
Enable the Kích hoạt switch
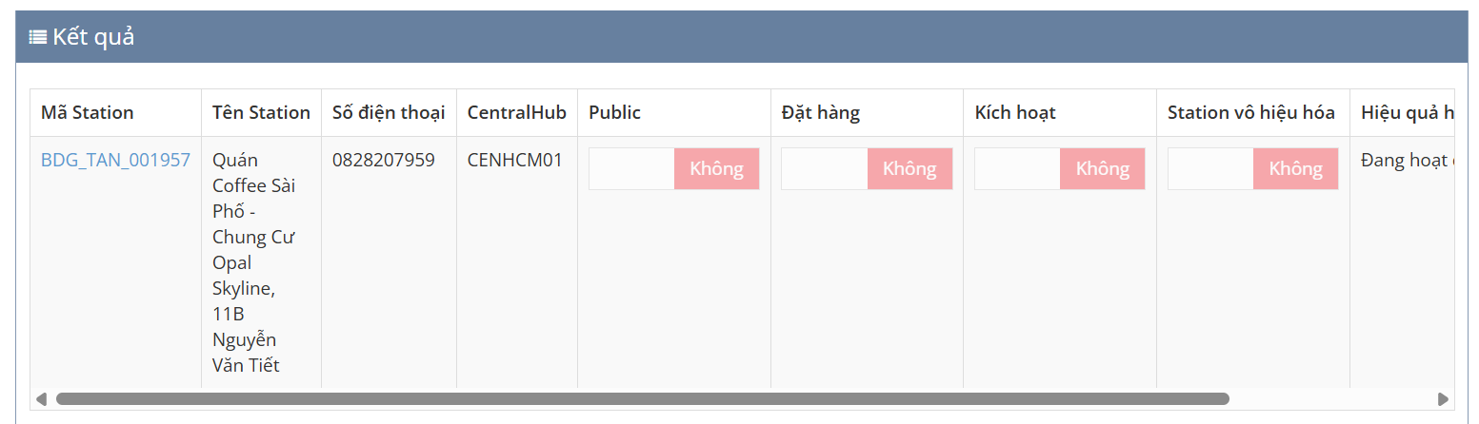1059,168
